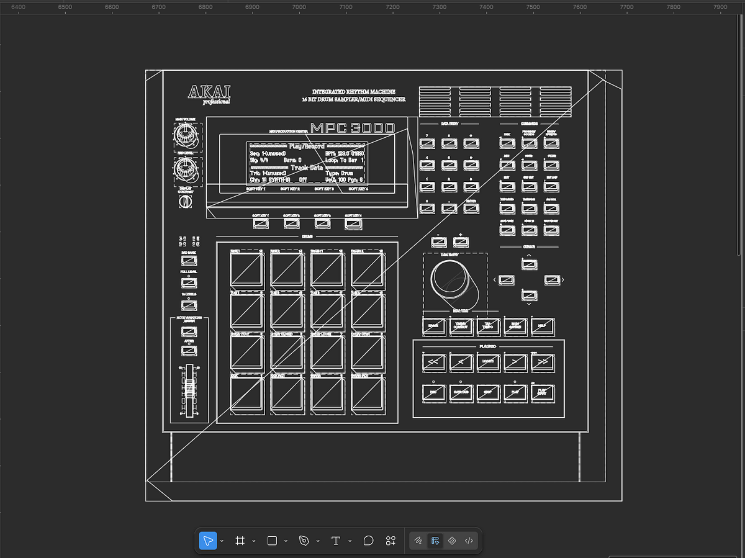Select the Frame tool

[240, 541]
